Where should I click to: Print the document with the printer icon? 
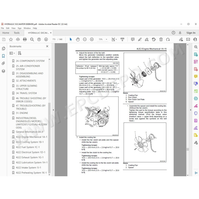(x=25, y=40)
